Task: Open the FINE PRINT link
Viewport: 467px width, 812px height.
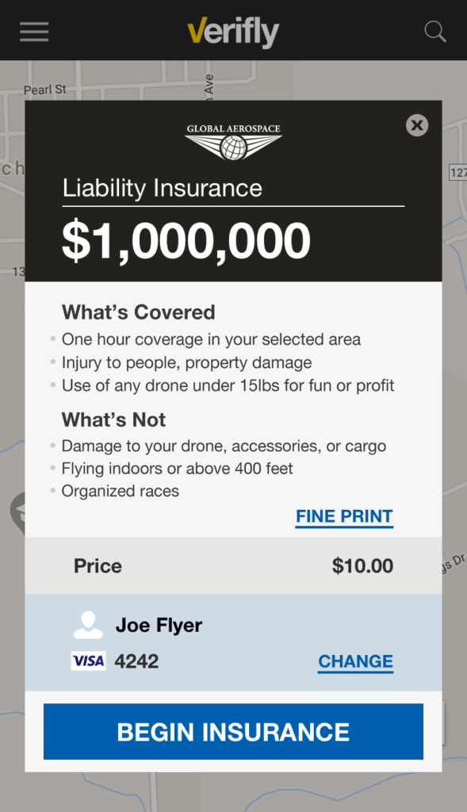Action: tap(344, 517)
